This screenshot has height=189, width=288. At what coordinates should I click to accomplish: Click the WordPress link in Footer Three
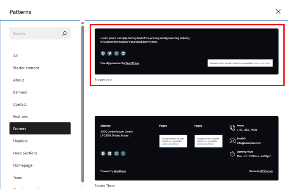(120, 171)
